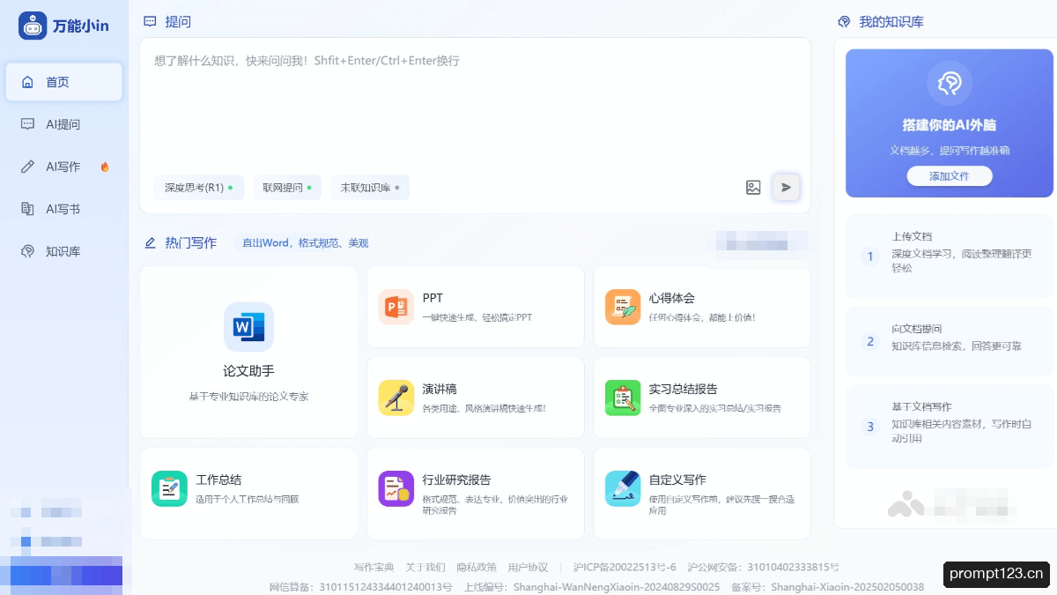
Task: Open the 用户协议 footer link
Action: pos(528,567)
